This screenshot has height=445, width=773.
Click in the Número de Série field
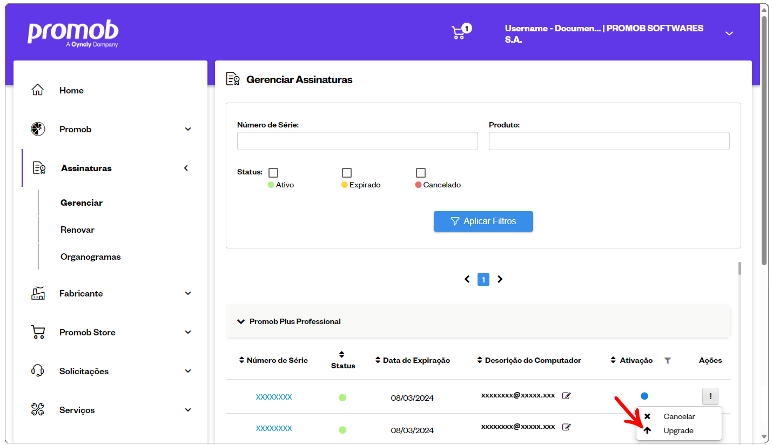click(x=358, y=141)
